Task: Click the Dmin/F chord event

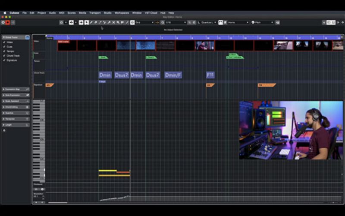Action: (173, 75)
